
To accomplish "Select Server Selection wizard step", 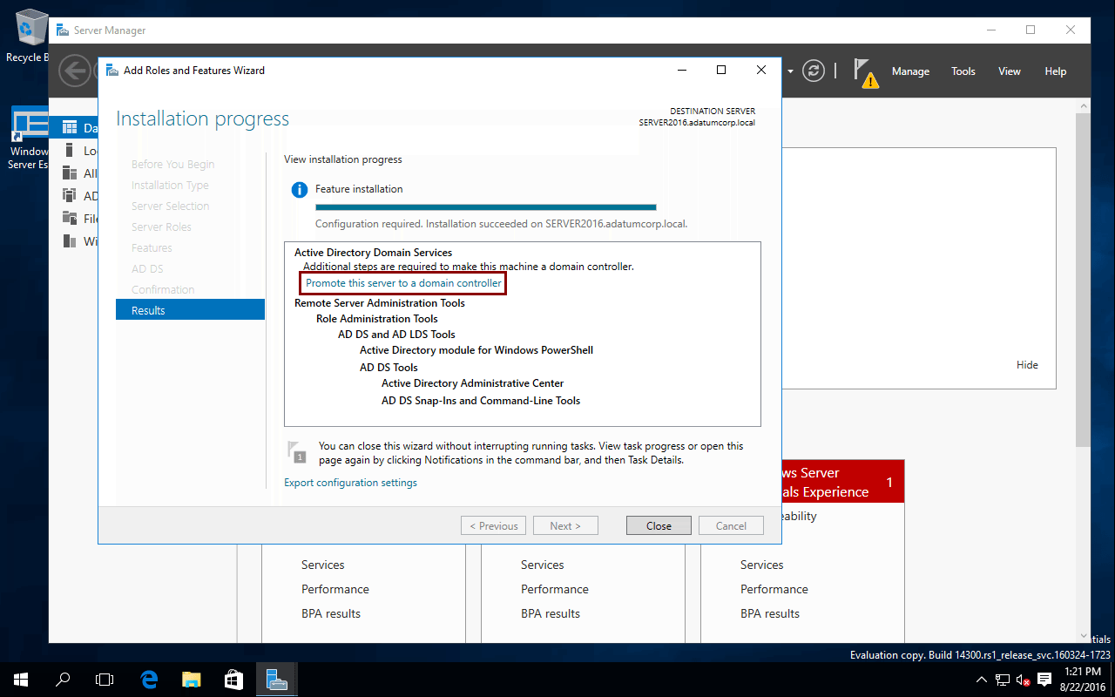I will coord(170,206).
